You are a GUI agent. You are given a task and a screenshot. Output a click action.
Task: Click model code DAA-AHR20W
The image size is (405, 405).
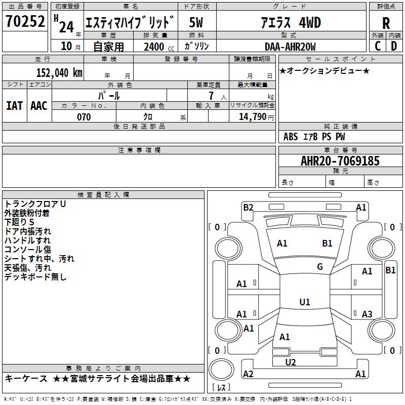click(290, 47)
